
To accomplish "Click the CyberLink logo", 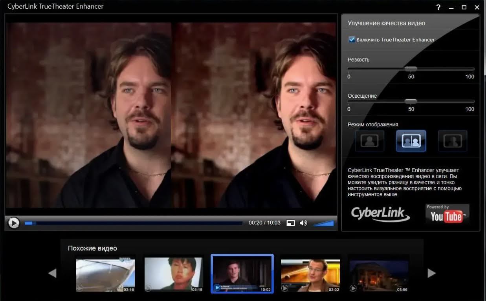I will click(x=380, y=213).
